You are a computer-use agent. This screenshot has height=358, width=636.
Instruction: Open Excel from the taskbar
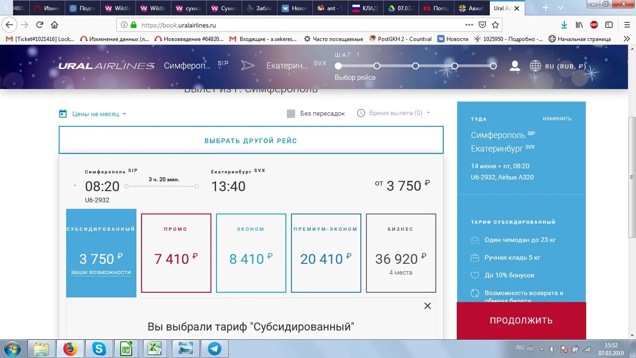click(155, 349)
